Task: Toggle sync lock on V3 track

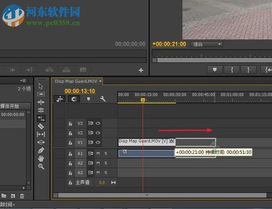Action: point(90,123)
